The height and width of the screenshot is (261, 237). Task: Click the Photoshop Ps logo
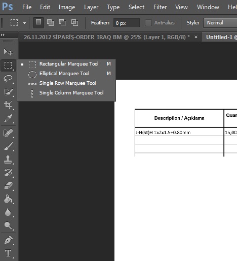tap(8, 7)
